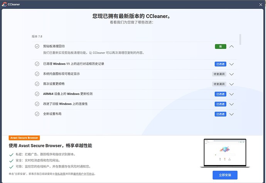The height and width of the screenshot is (183, 266).
Task: Click 修复漏洞 badge on 系统托盘图标 row
Action: click(219, 74)
